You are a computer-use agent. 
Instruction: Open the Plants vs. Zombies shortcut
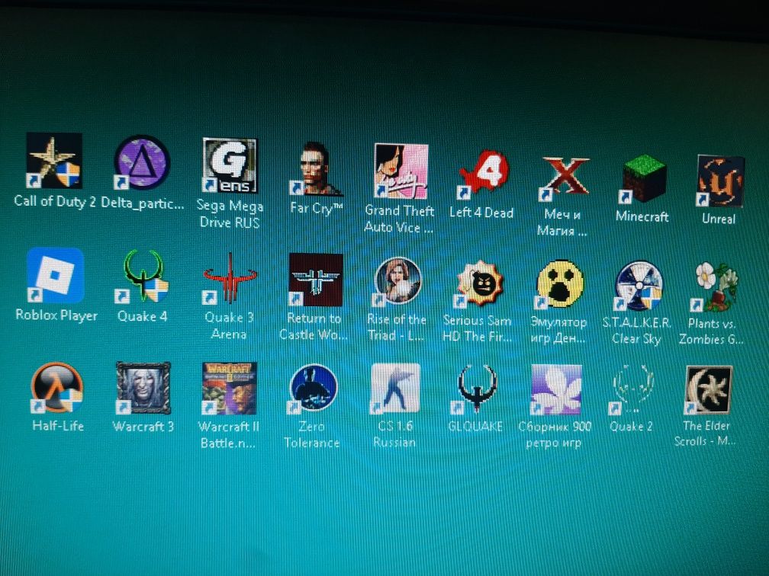[713, 287]
